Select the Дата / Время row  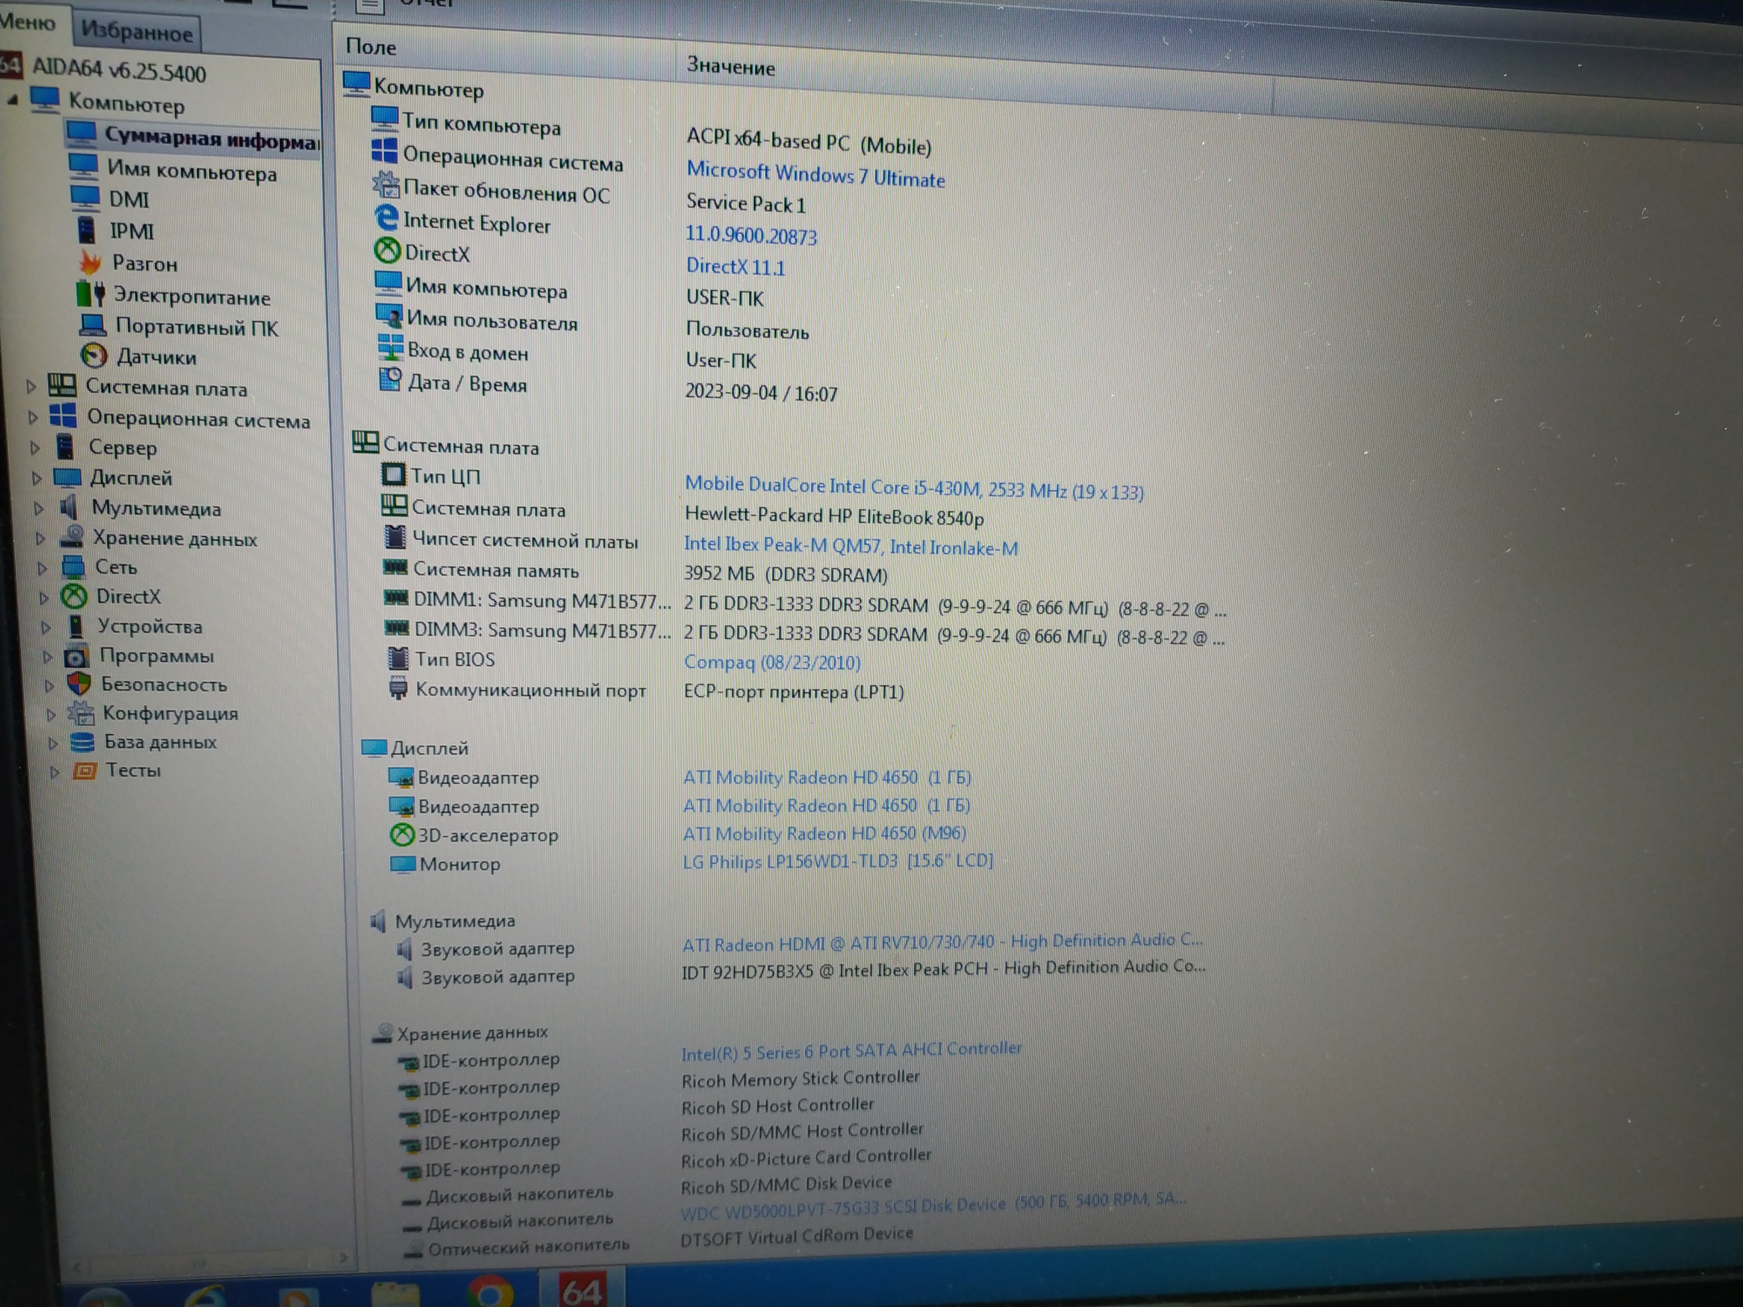pyautogui.click(x=467, y=384)
